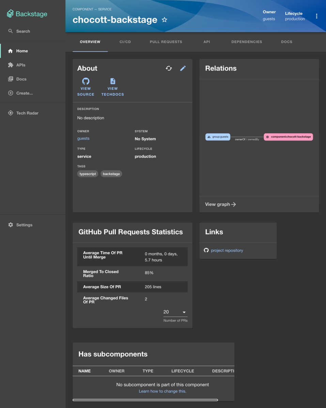Open the project repository link
The width and height of the screenshot is (326, 408).
tap(227, 251)
